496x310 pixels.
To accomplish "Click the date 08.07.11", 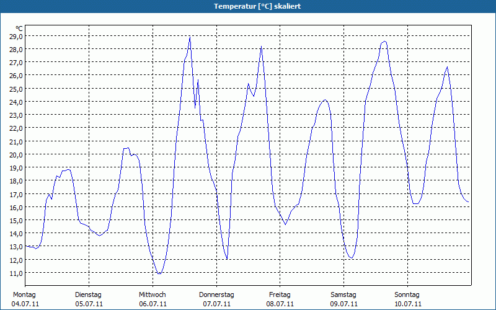I will point(280,304).
